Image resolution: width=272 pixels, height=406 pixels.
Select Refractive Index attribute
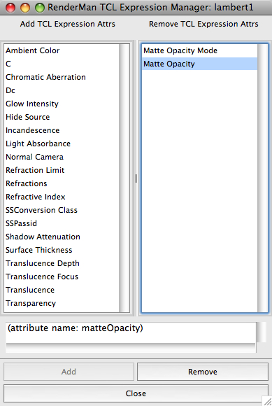(62, 197)
